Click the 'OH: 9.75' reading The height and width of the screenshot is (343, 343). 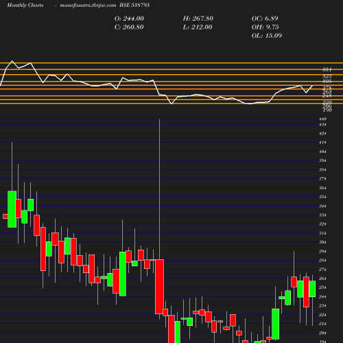(x=265, y=27)
